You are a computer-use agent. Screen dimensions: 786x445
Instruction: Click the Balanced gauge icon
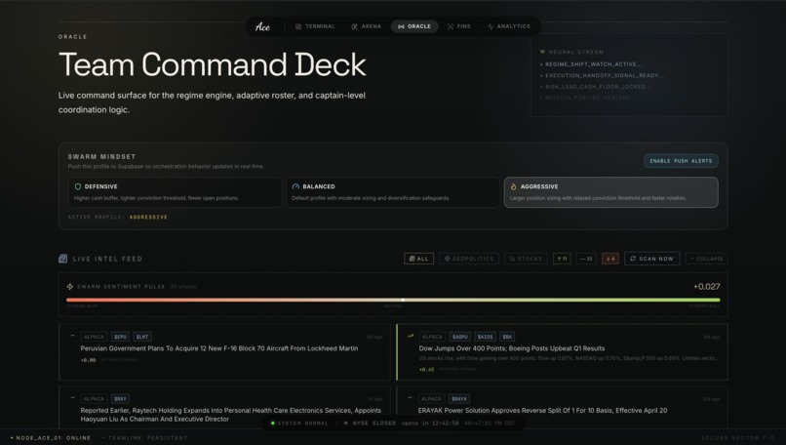click(295, 186)
